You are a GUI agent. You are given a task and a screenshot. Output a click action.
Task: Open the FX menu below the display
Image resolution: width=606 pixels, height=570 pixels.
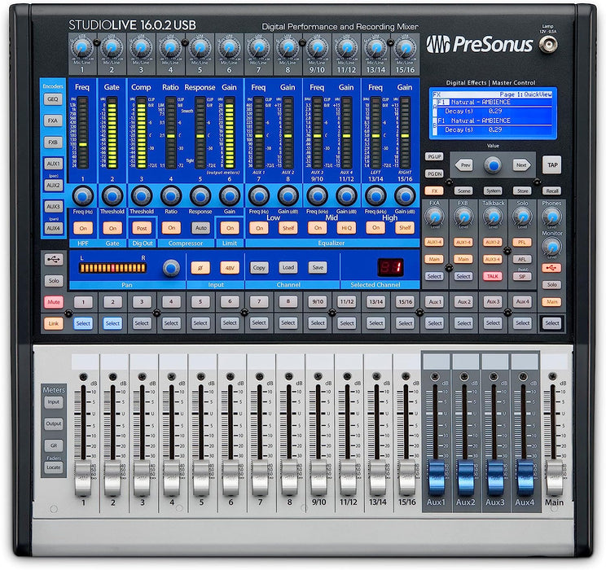434,191
